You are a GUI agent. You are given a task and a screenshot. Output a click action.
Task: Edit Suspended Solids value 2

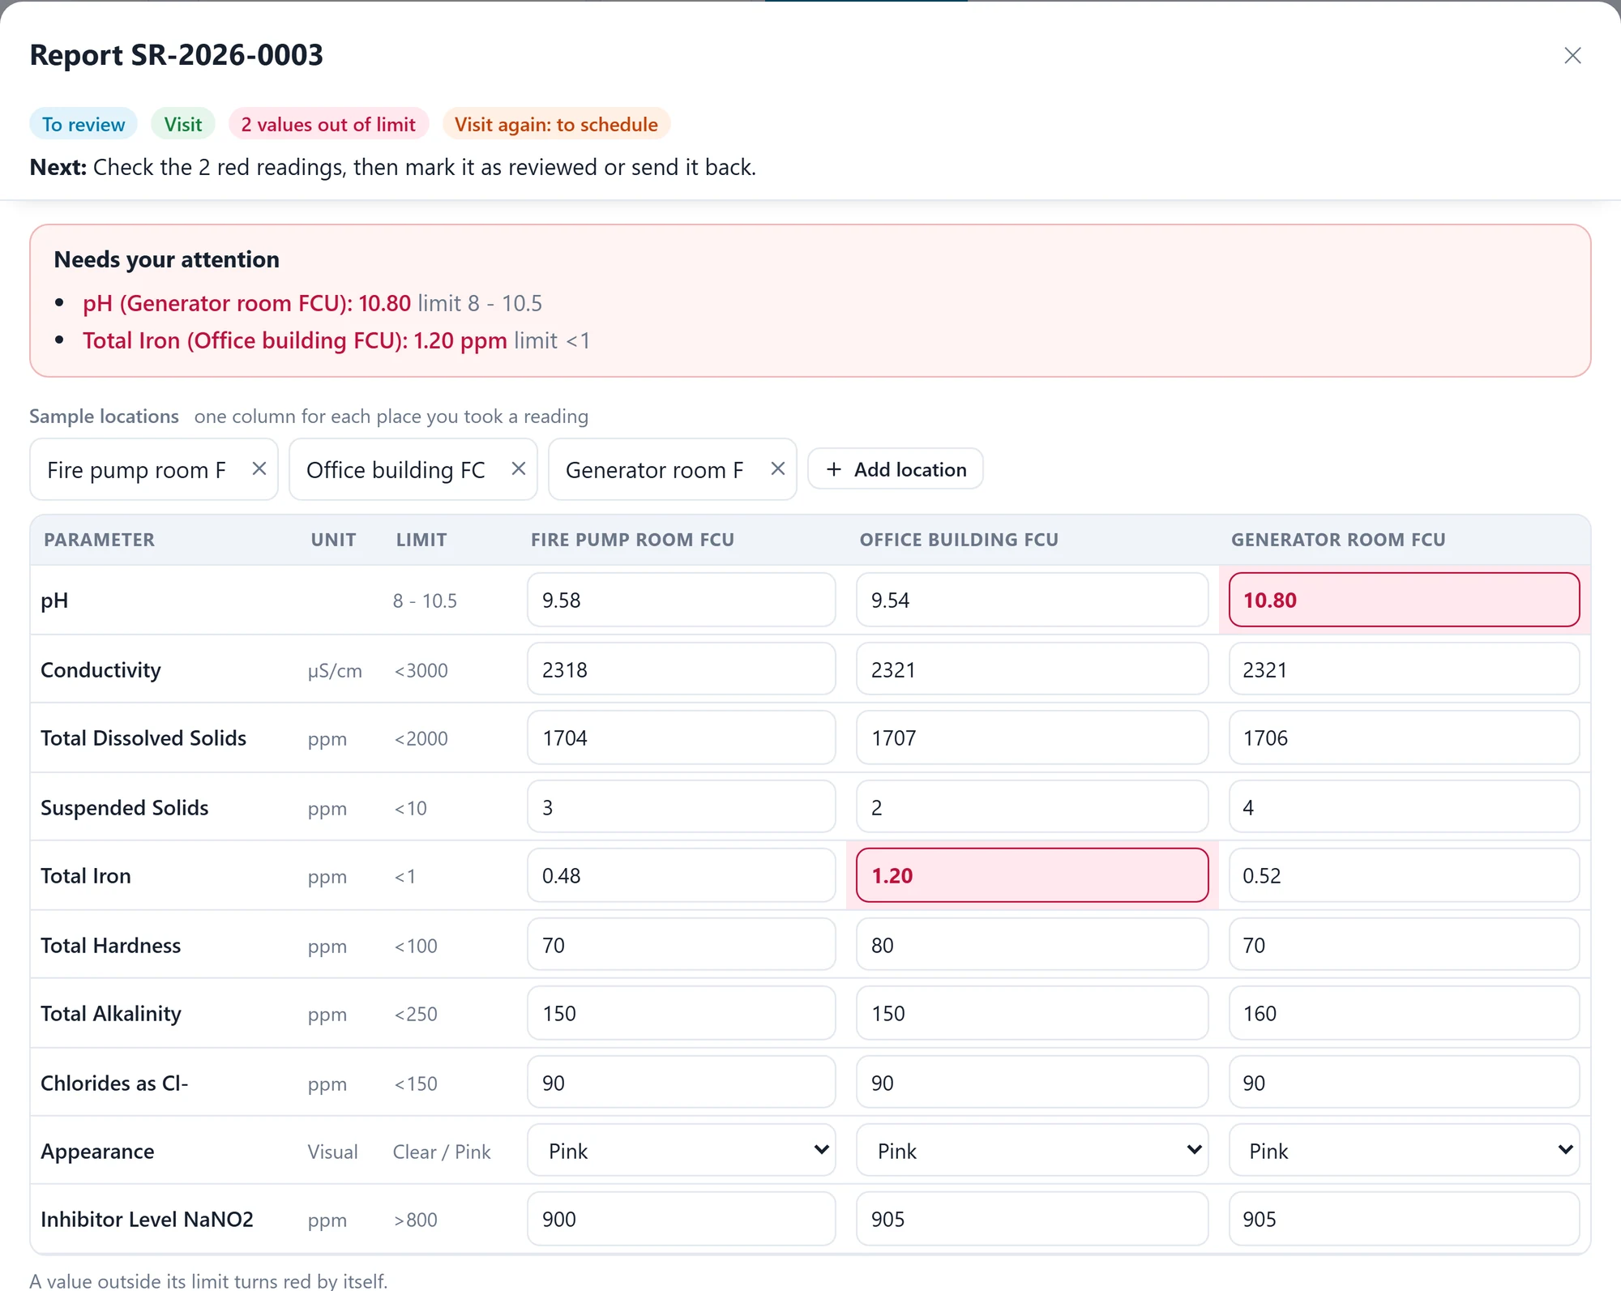[1032, 807]
